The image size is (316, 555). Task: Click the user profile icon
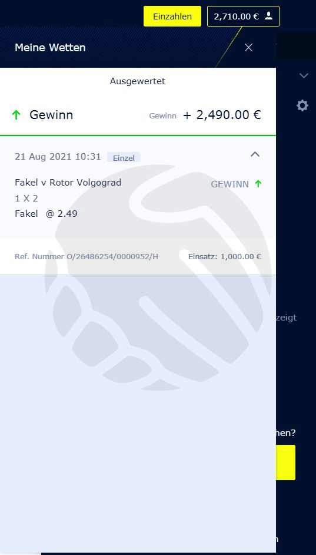click(269, 16)
